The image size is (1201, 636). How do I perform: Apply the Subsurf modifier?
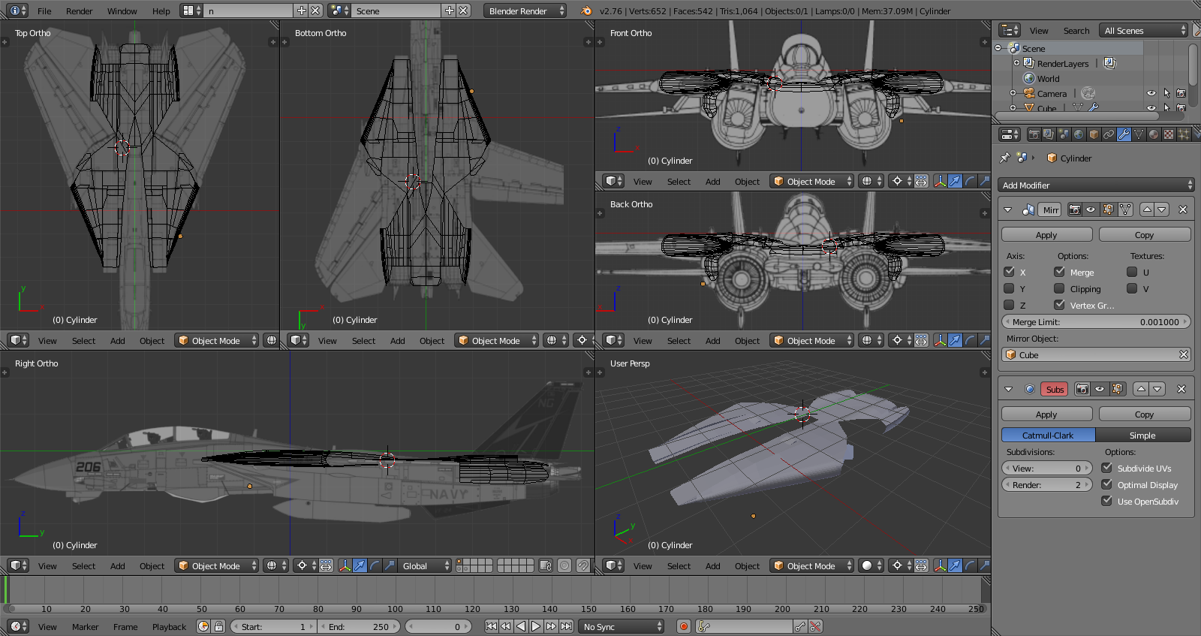point(1046,414)
